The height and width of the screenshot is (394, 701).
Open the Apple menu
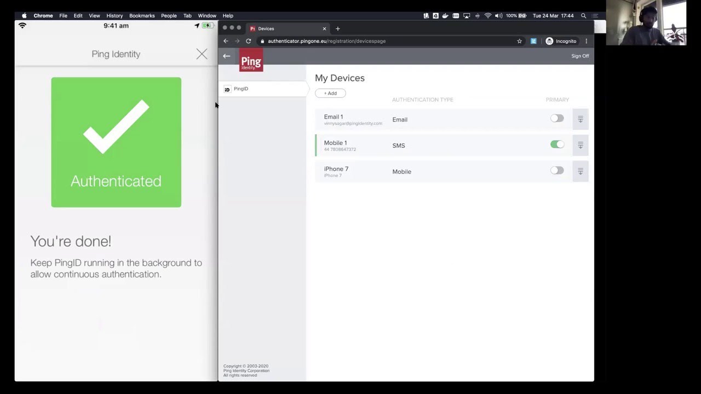pos(24,16)
